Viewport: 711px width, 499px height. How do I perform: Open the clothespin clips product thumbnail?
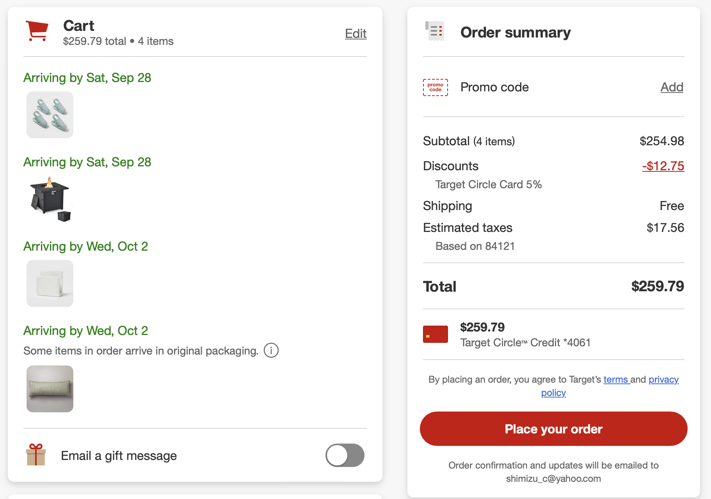click(50, 115)
